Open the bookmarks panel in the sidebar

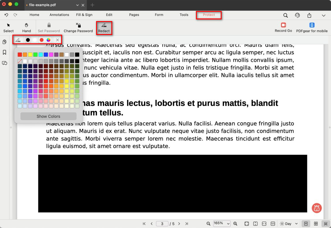(x=5, y=52)
